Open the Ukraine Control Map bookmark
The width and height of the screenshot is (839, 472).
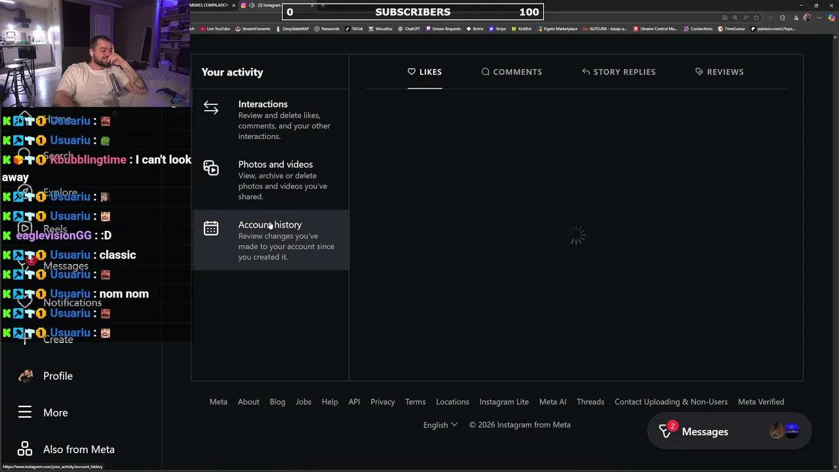click(655, 29)
